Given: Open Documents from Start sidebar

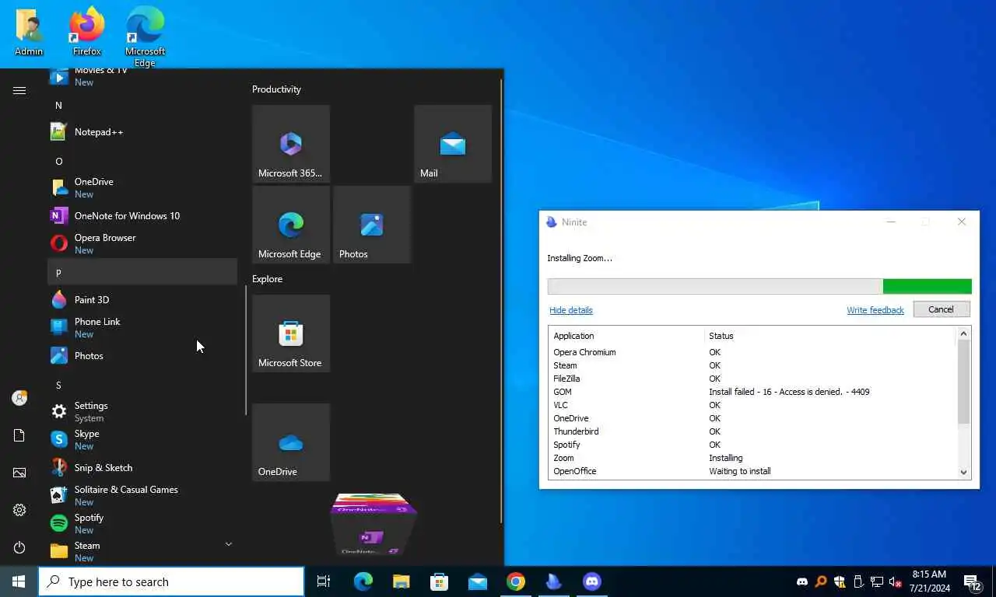Looking at the screenshot, I should (19, 435).
